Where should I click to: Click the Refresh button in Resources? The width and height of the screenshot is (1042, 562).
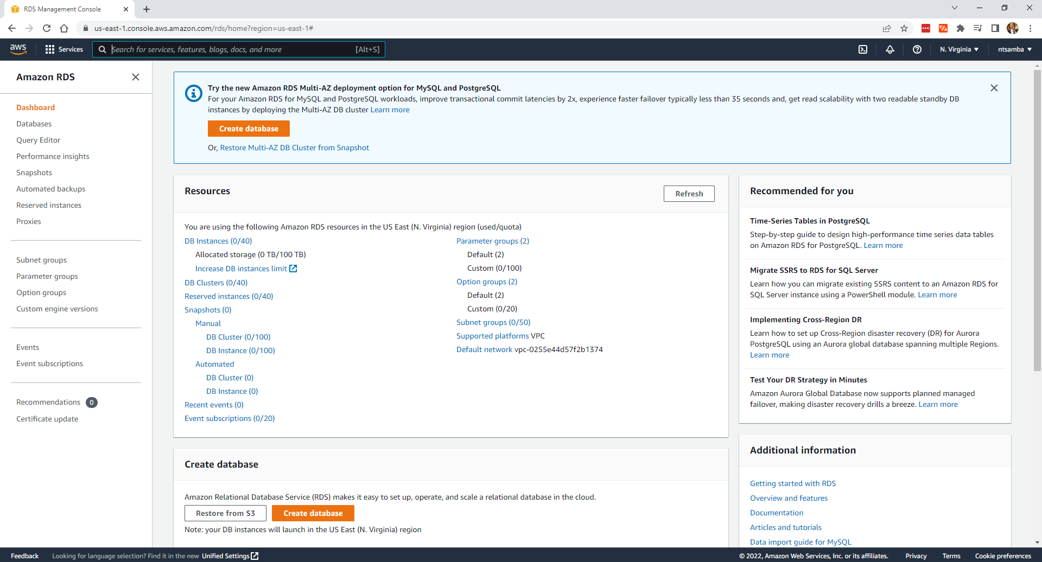pyautogui.click(x=689, y=194)
